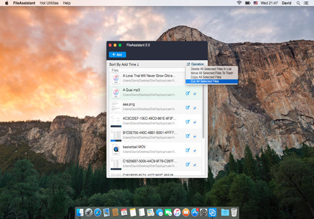Click the edit icon for the B1C0E755 file

[x=188, y=136]
